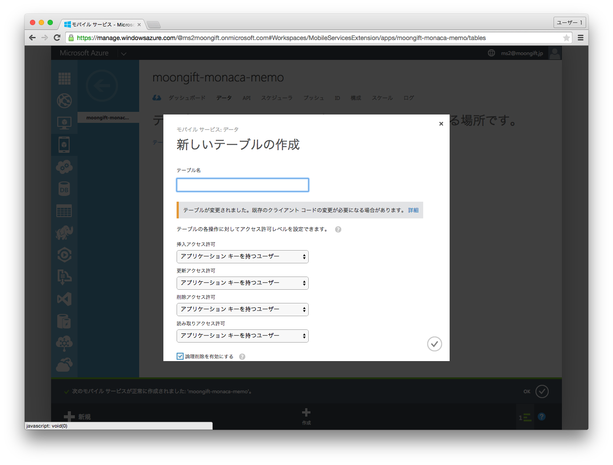The height and width of the screenshot is (465, 613).
Task: Click the checkmark button to confirm table creation
Action: [x=434, y=344]
